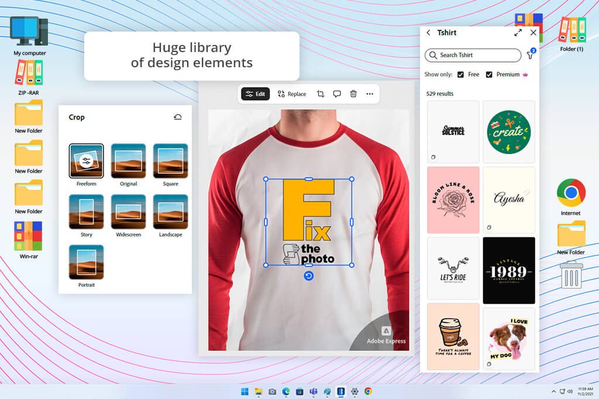Open the Recycle Bin on the desktop
Viewport: 599px width, 399px height.
[571, 274]
